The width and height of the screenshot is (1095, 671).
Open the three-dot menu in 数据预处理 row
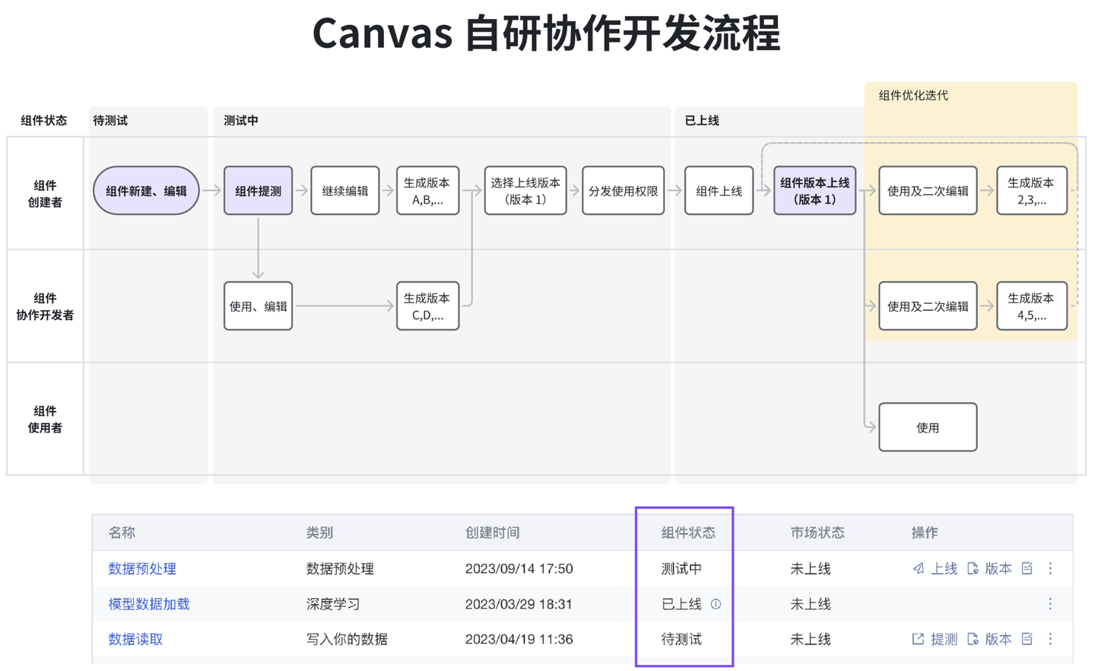pyautogui.click(x=1050, y=568)
